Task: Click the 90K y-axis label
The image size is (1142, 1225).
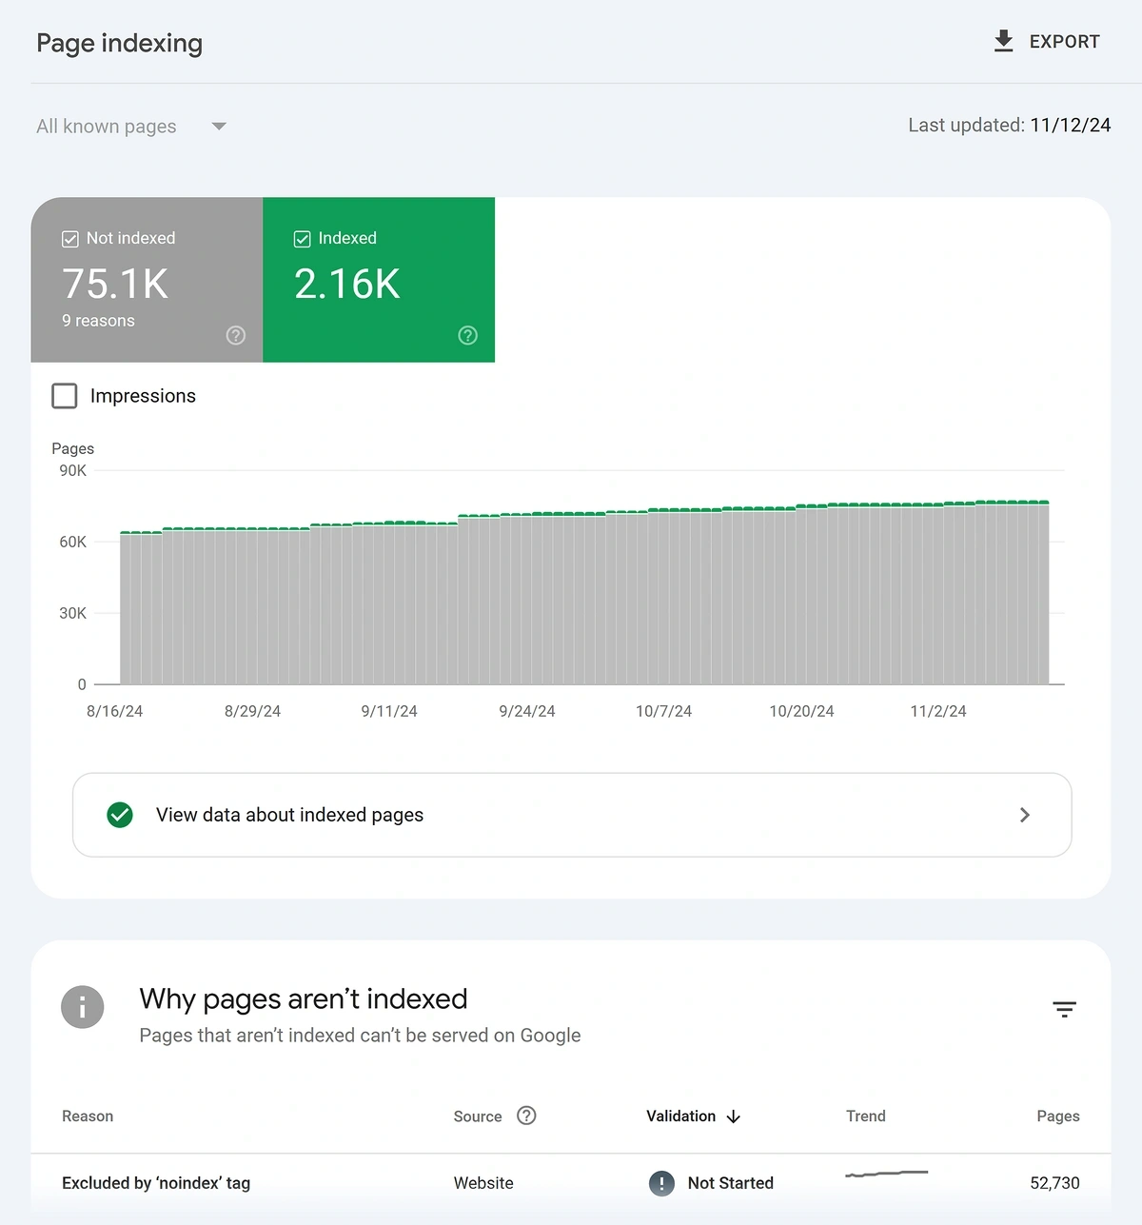Action: (72, 470)
